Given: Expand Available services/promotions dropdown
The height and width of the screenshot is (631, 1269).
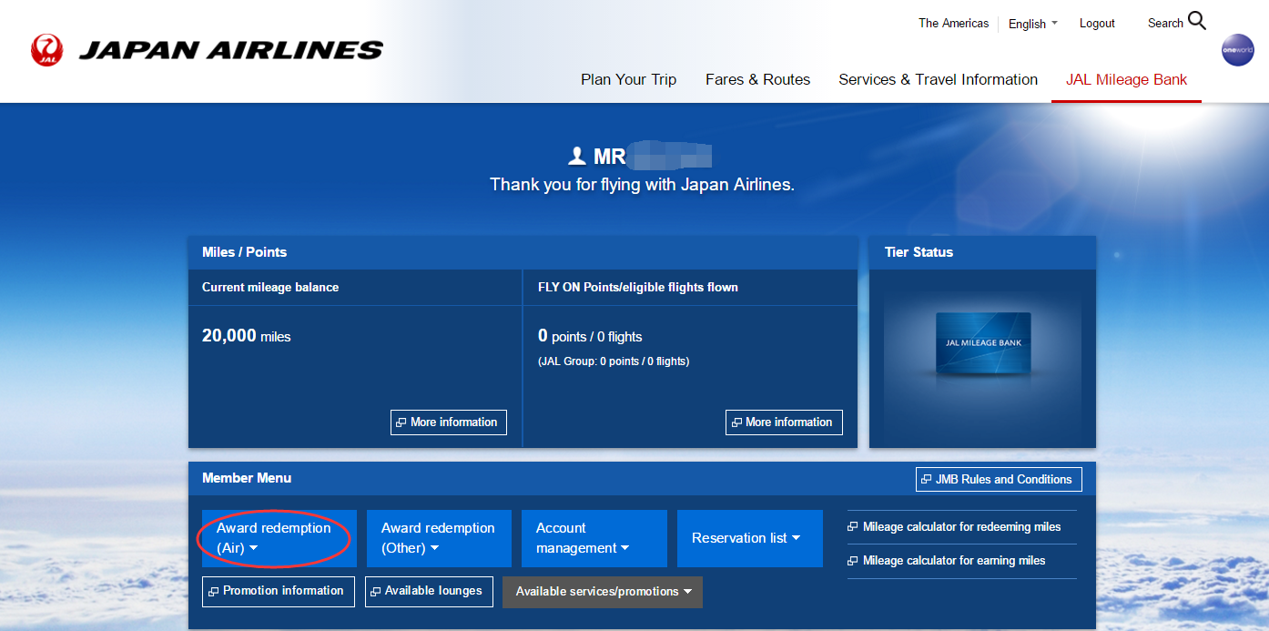Looking at the screenshot, I should point(603,592).
